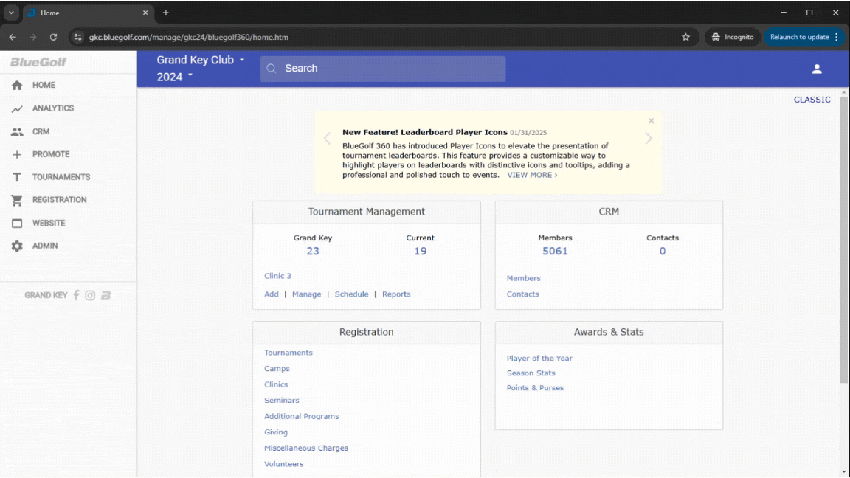Screen dimensions: 850x478
Task: Click the Grand Key tournament count 23
Action: 313,252
